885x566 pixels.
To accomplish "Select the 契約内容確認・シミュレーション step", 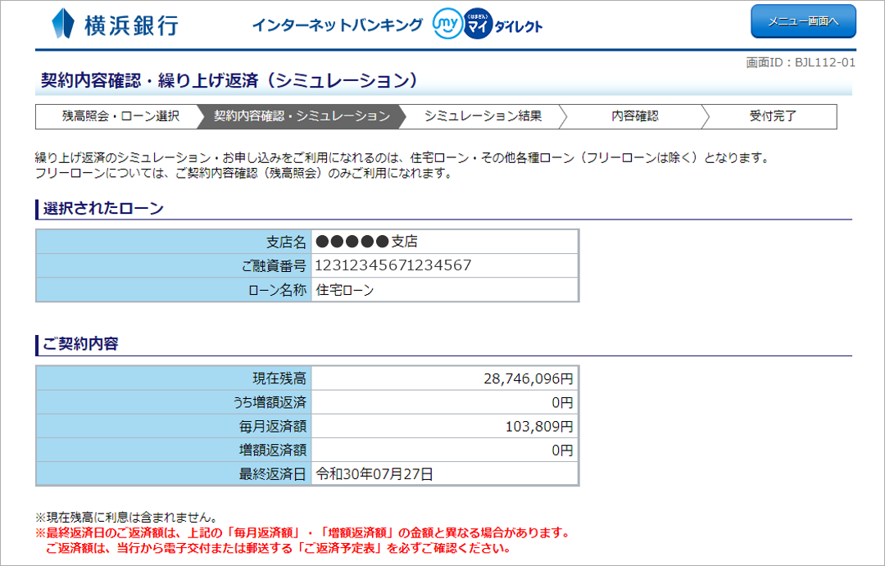I will (x=301, y=116).
